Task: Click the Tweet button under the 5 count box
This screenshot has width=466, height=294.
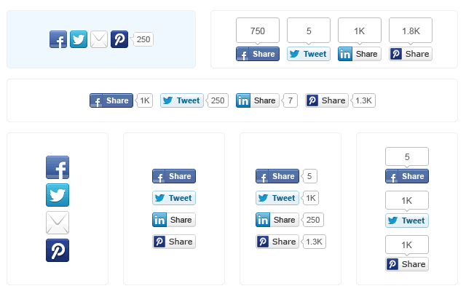Action: [x=309, y=54]
